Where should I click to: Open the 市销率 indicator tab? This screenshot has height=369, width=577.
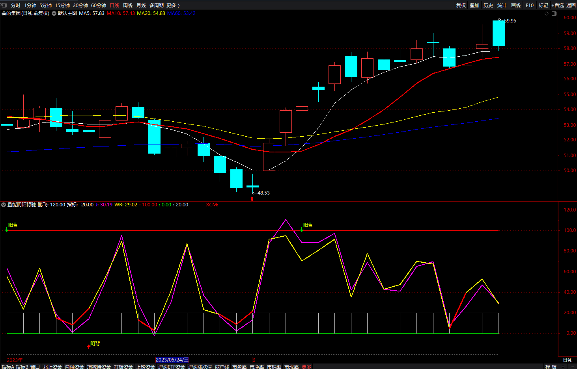pos(274,367)
